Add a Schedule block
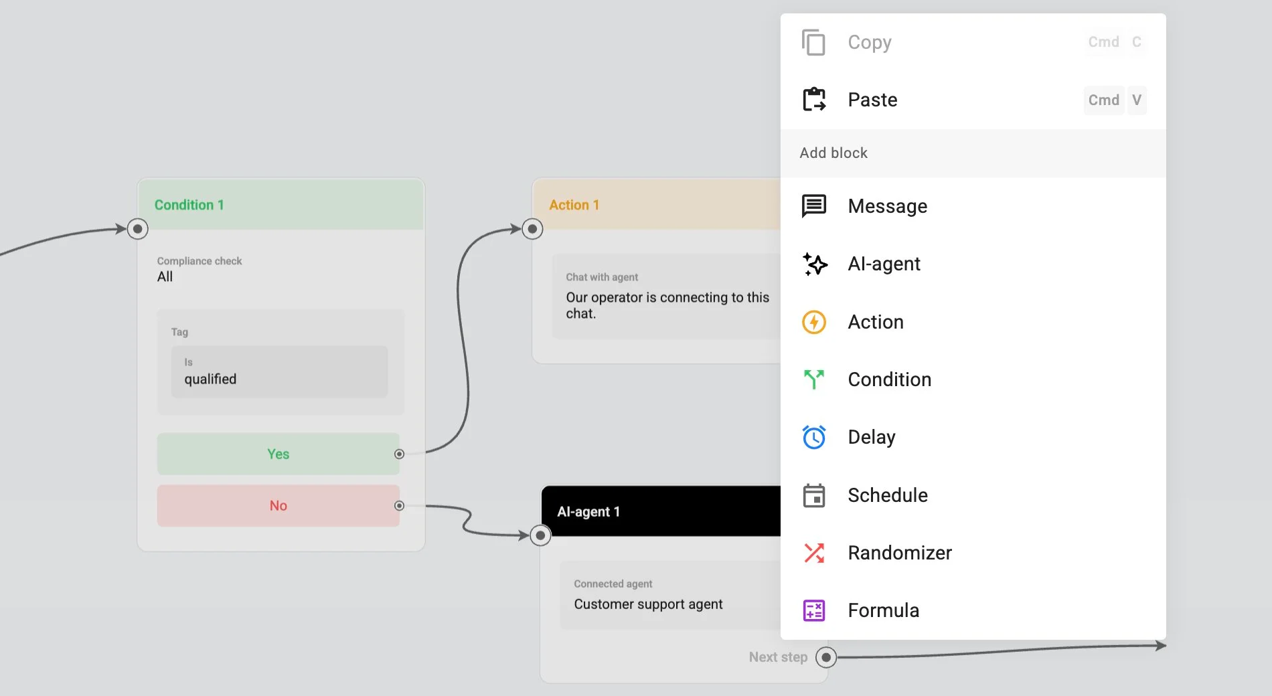 point(973,495)
